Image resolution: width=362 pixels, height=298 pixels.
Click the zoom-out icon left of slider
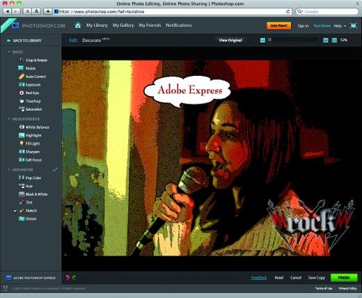coord(262,40)
